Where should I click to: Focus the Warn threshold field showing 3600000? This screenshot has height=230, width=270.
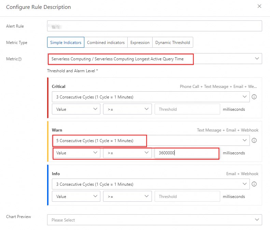(x=187, y=153)
